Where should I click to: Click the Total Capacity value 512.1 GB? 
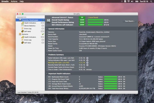point(91,39)
